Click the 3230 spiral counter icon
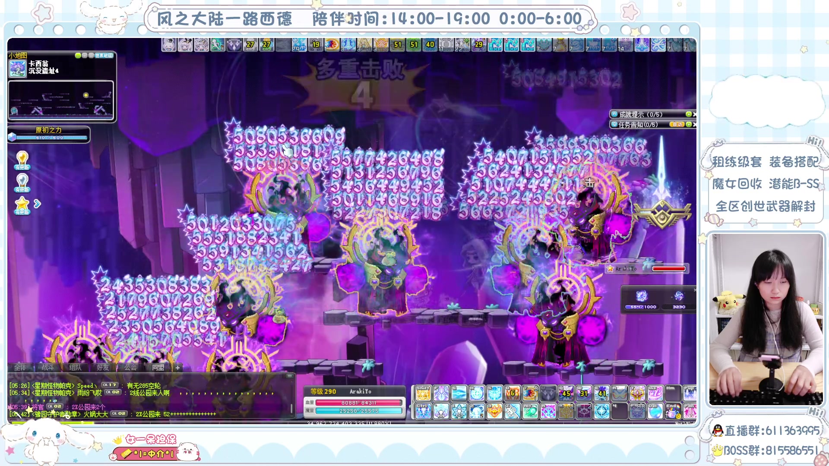Screen dimensions: 829x466 point(679,296)
